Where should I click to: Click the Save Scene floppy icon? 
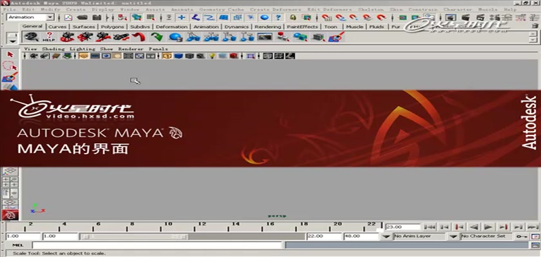(97, 17)
